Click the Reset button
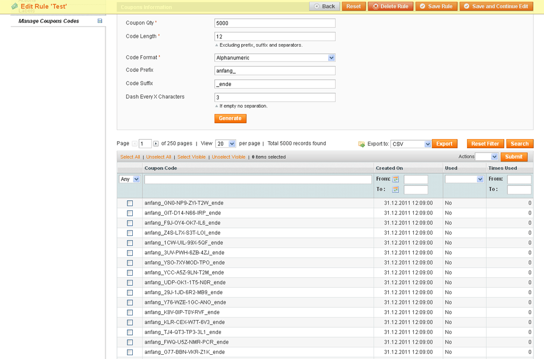544x359 pixels. click(x=353, y=6)
